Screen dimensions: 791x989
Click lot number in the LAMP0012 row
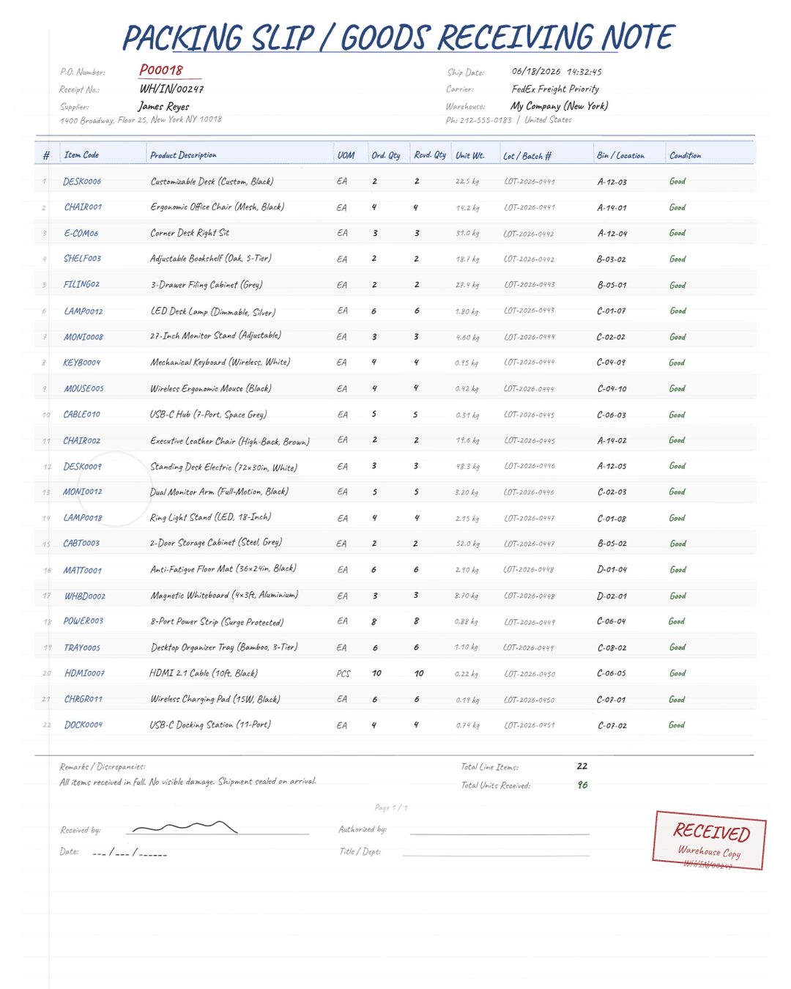pyautogui.click(x=530, y=311)
